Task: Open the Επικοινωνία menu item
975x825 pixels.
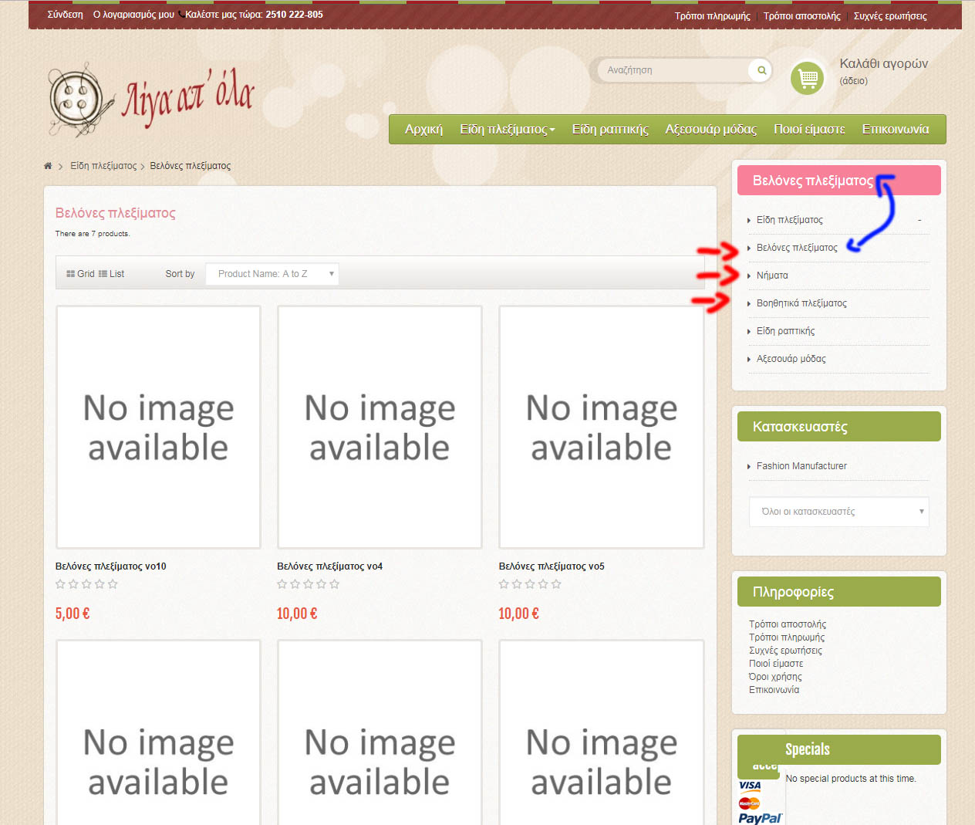Action: tap(896, 130)
